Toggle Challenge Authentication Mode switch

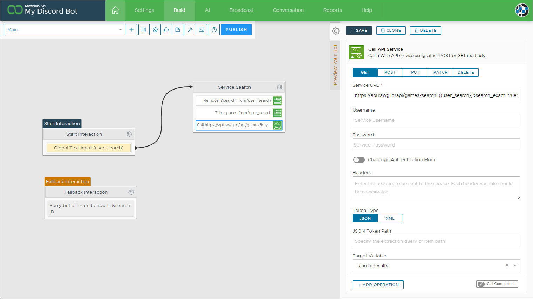coord(359,160)
